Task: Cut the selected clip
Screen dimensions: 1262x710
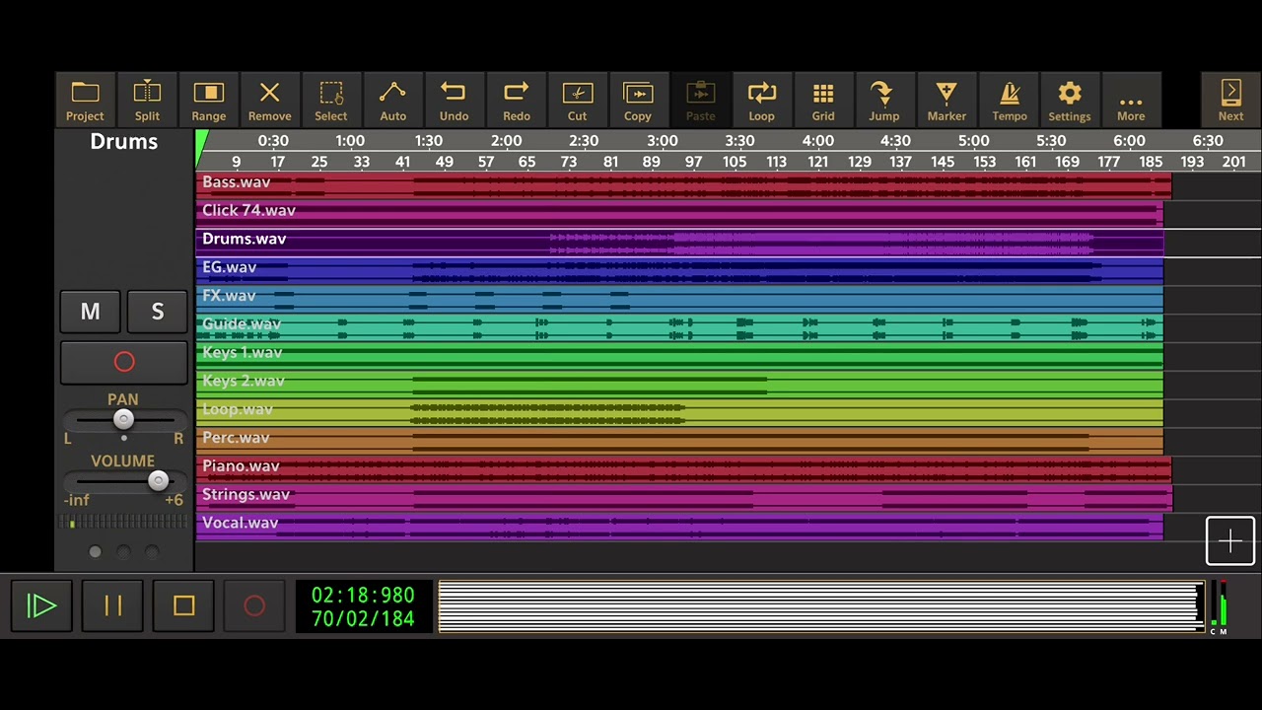Action: click(x=577, y=101)
